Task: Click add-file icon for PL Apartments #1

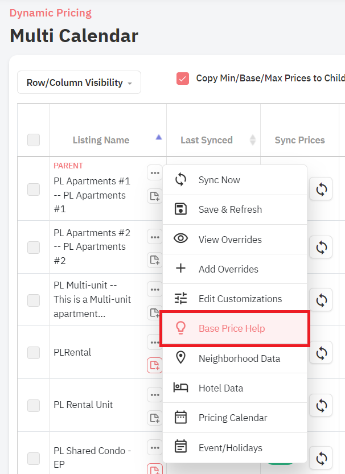Action: [x=155, y=196]
